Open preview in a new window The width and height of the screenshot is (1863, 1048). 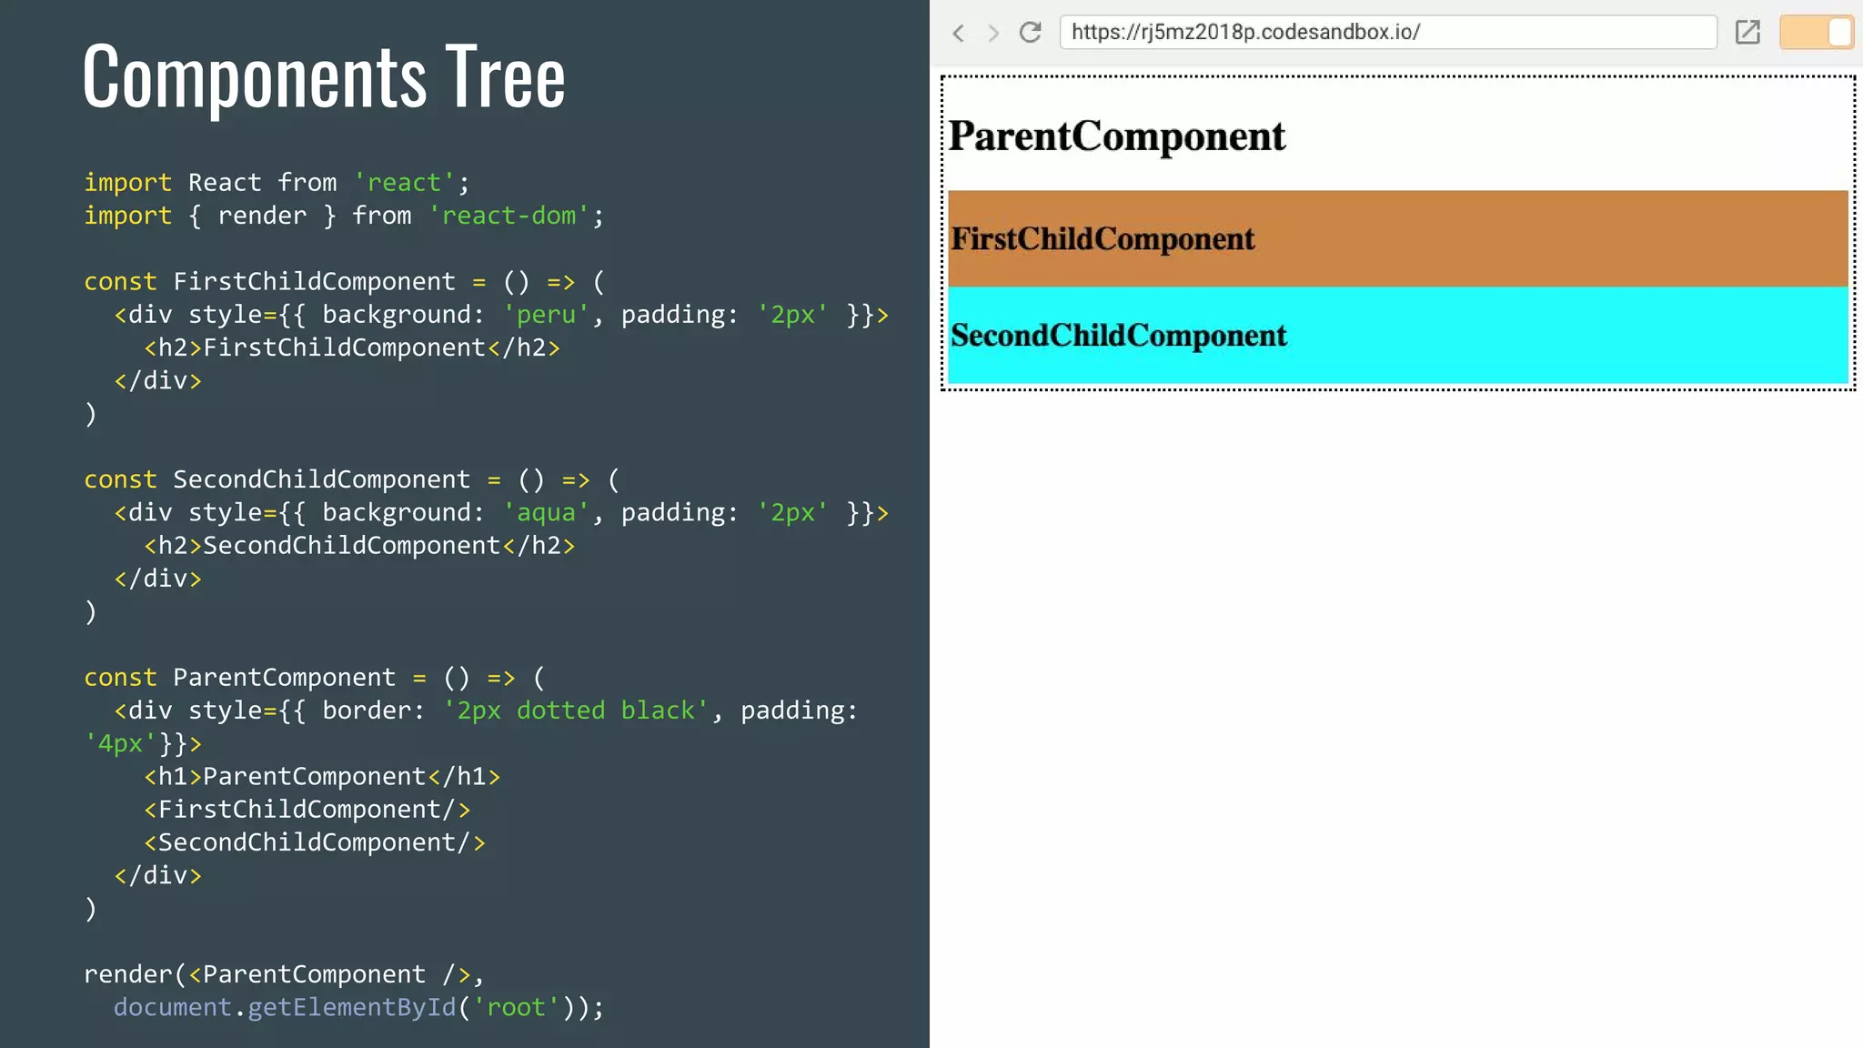click(1747, 33)
